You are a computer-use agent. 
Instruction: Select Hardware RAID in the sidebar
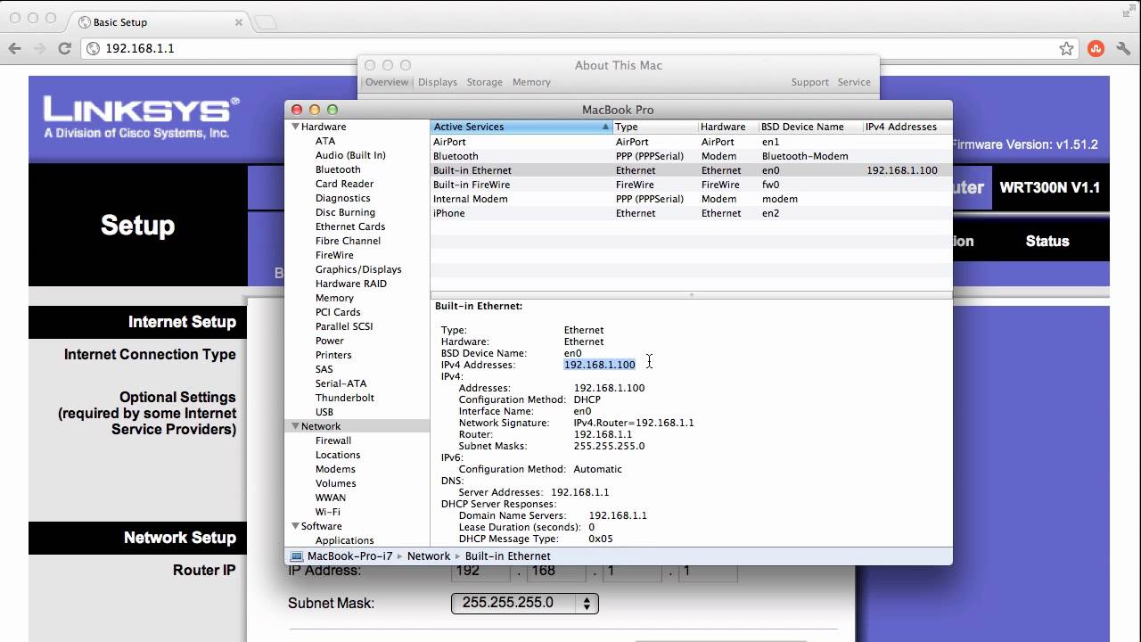pyautogui.click(x=351, y=284)
